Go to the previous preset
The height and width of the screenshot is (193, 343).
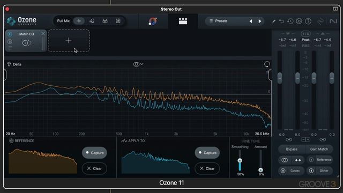(x=251, y=21)
